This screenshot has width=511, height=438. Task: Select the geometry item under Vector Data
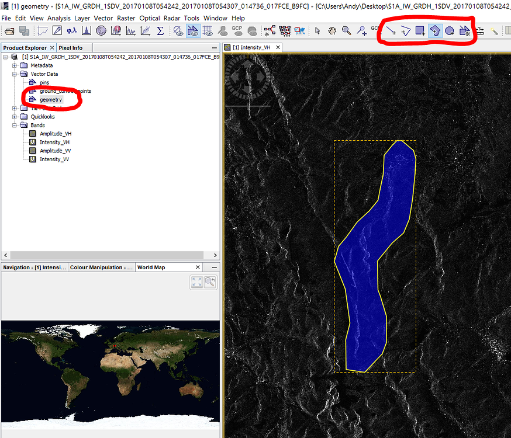(51, 99)
